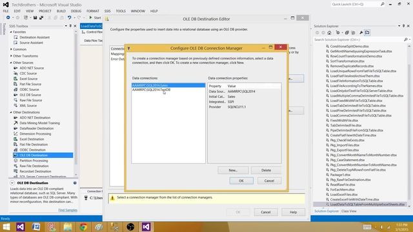Screen dimensions: 413x232
Task: Click Help in OLE DB Destination Editor
Action: pos(293,212)
